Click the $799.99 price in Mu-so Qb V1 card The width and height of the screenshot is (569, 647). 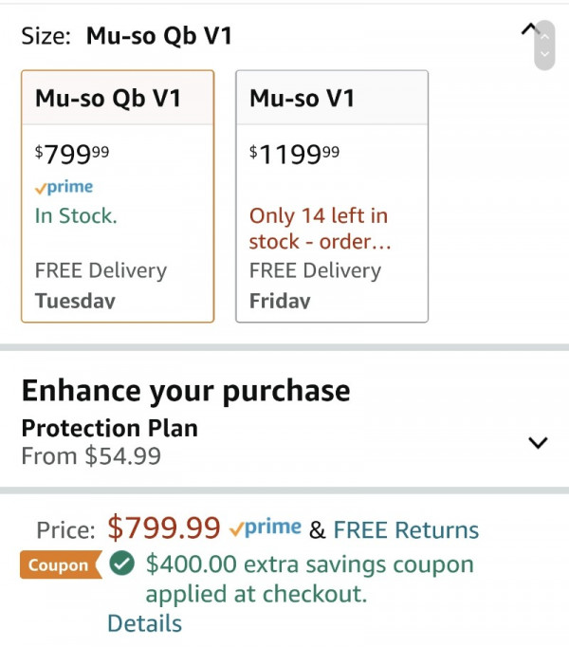click(x=72, y=155)
